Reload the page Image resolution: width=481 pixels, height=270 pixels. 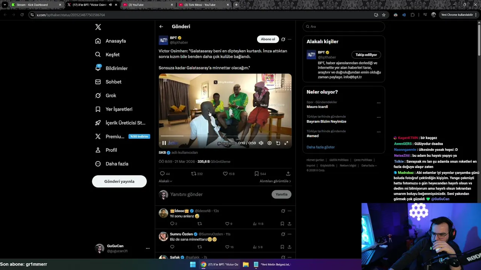tap(22, 15)
